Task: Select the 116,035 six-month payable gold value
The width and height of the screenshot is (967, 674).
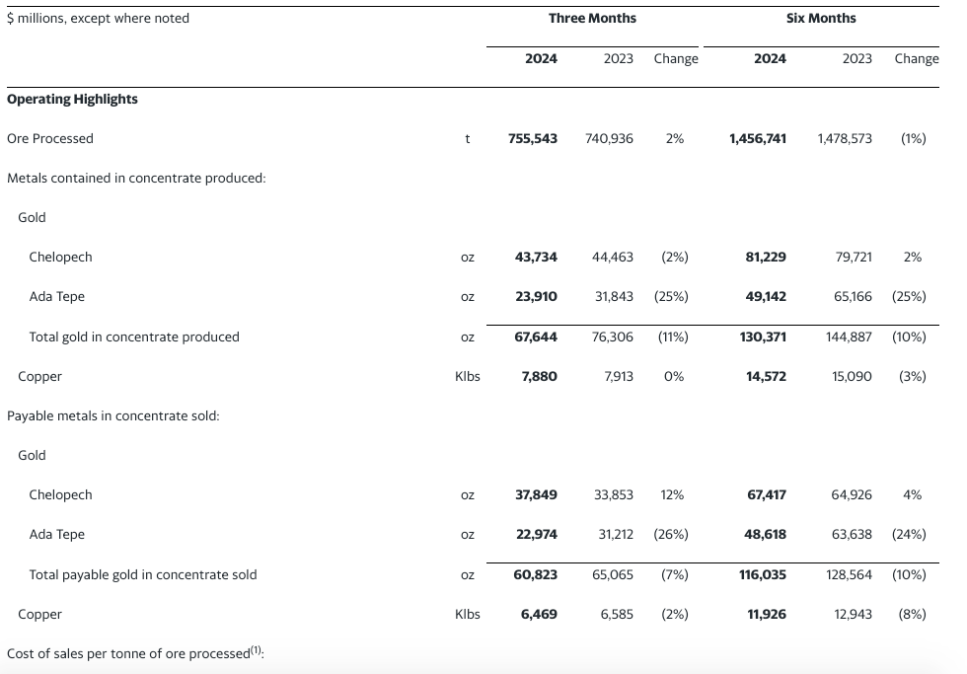Action: 762,574
